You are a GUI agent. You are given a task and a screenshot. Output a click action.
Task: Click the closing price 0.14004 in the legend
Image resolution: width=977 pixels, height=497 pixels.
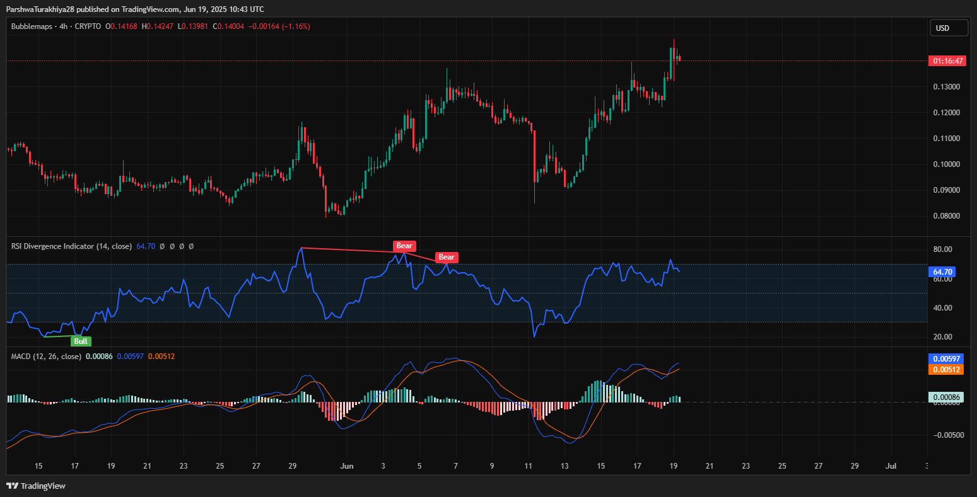(230, 26)
